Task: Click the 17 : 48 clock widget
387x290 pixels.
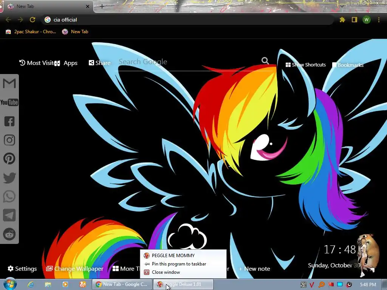Action: tap(340, 250)
